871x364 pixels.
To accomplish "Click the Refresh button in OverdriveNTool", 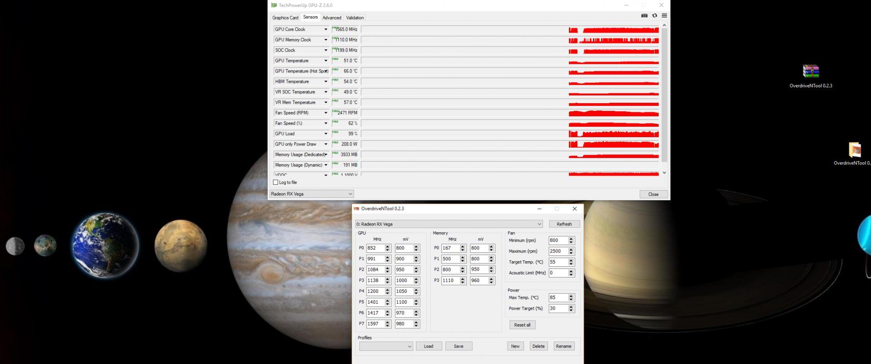I will click(564, 224).
